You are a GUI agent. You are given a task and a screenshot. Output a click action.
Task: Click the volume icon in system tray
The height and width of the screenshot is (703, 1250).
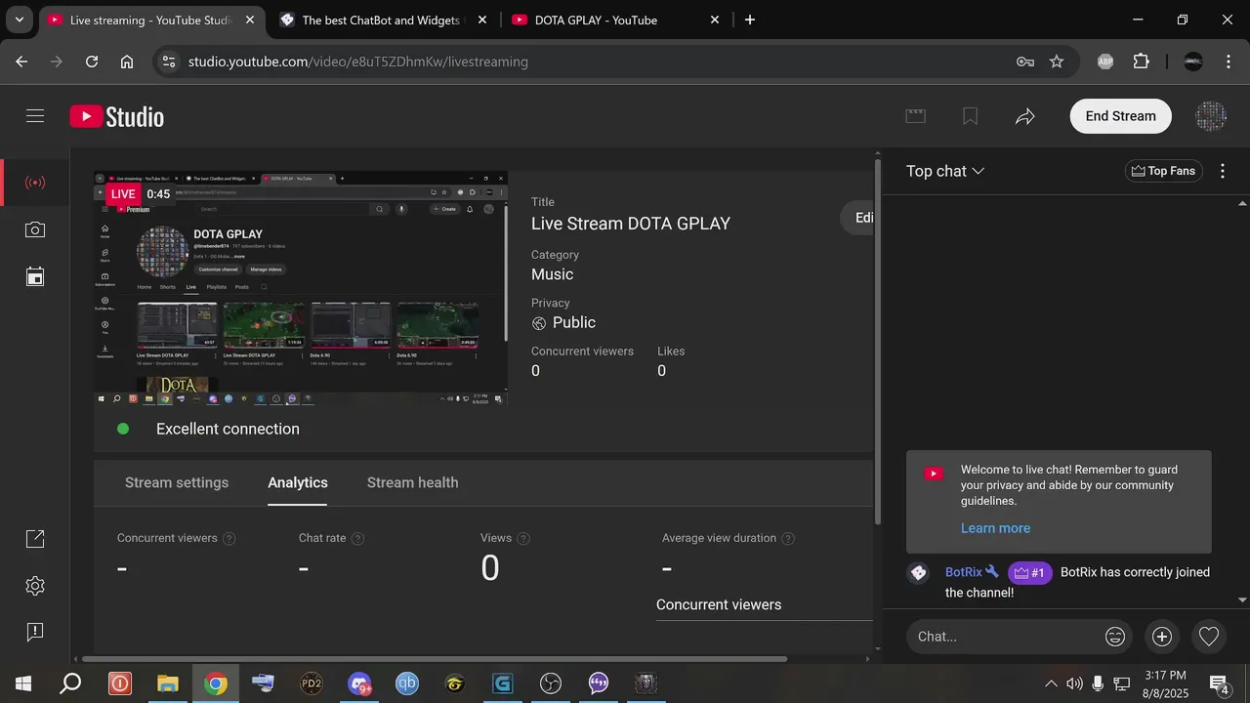pos(1074,683)
